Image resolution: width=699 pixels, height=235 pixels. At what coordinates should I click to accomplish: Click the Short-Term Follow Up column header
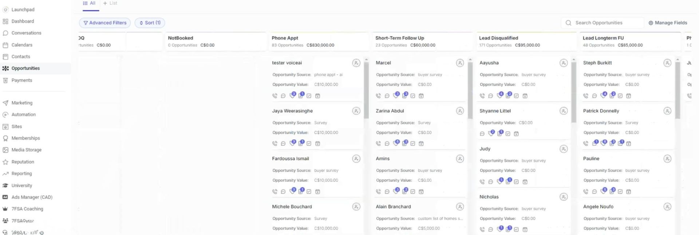pyautogui.click(x=422, y=41)
